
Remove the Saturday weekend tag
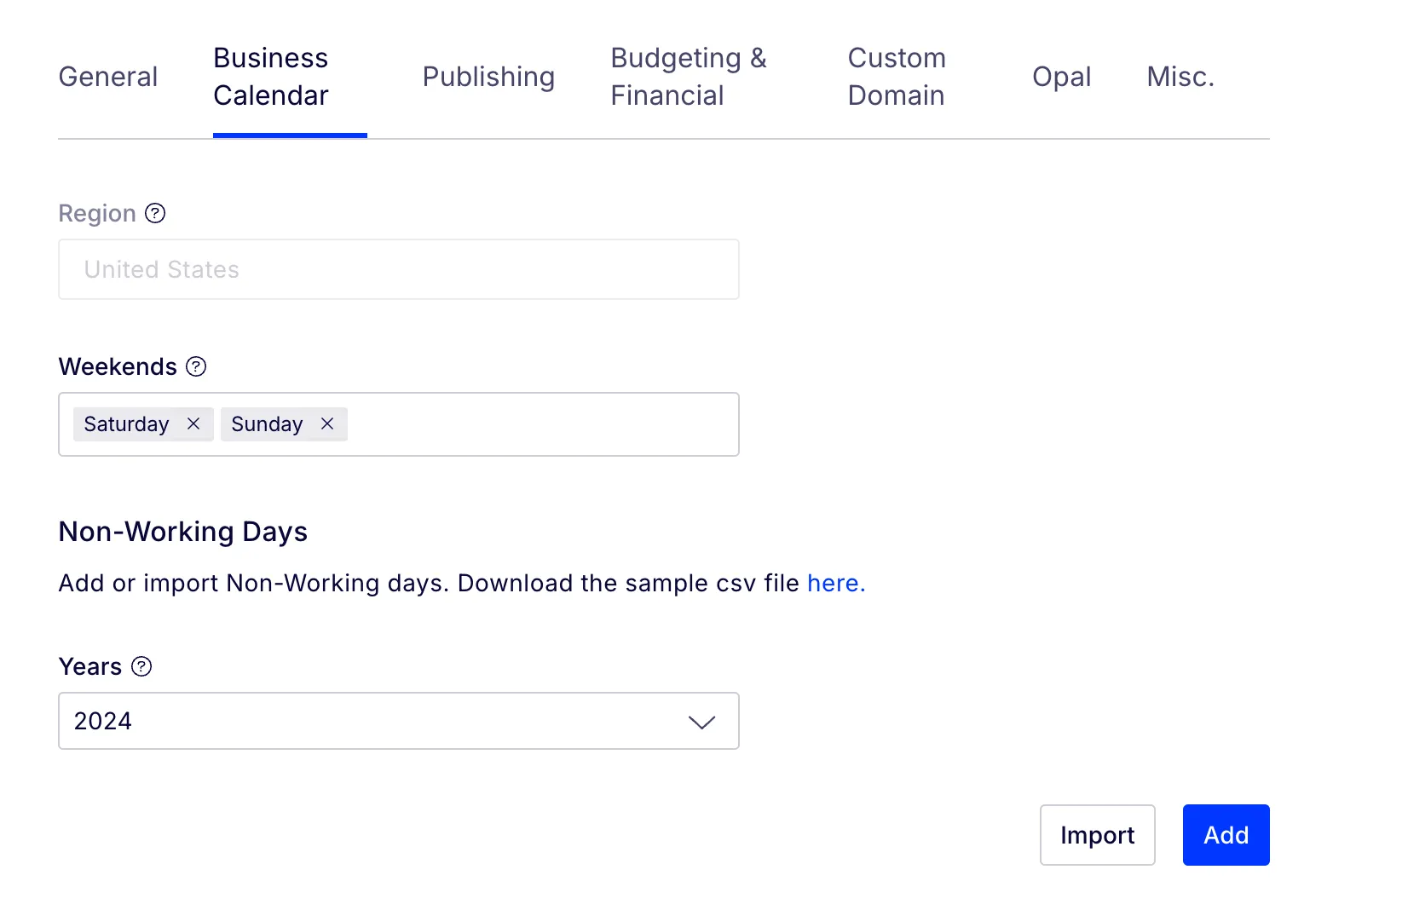(193, 423)
